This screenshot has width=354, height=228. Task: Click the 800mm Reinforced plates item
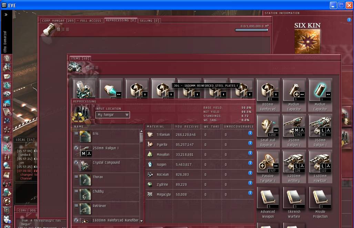coord(268,95)
